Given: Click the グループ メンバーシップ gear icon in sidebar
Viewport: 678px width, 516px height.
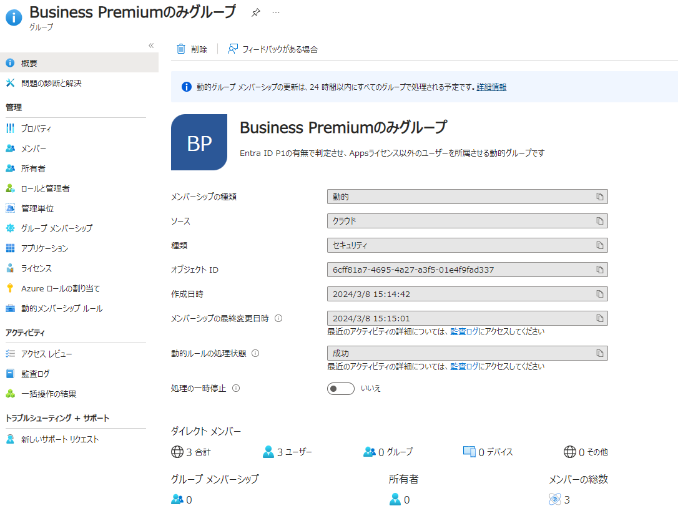Looking at the screenshot, I should click(x=11, y=228).
